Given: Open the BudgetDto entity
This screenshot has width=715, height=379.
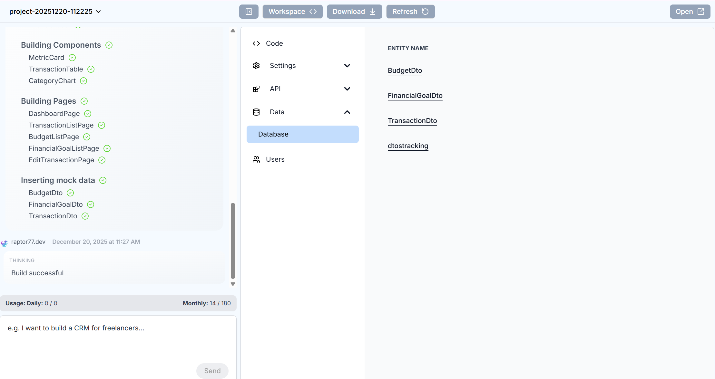Looking at the screenshot, I should tap(405, 70).
